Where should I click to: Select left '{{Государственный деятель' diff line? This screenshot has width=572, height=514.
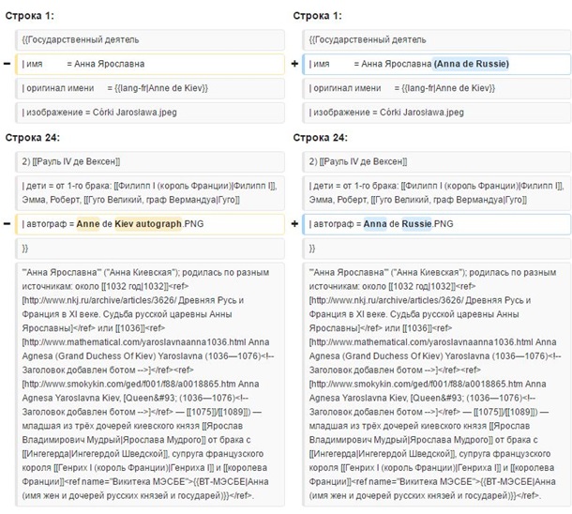[150, 40]
